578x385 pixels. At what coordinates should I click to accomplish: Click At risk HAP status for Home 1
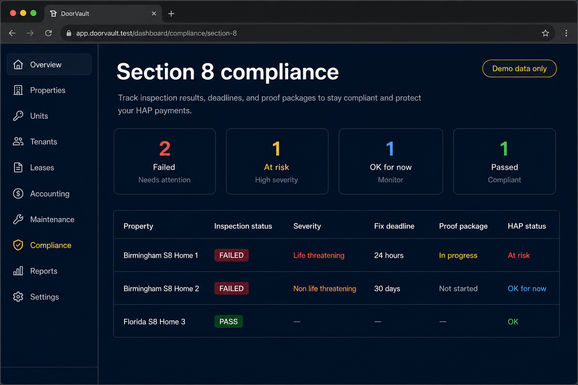pos(519,255)
